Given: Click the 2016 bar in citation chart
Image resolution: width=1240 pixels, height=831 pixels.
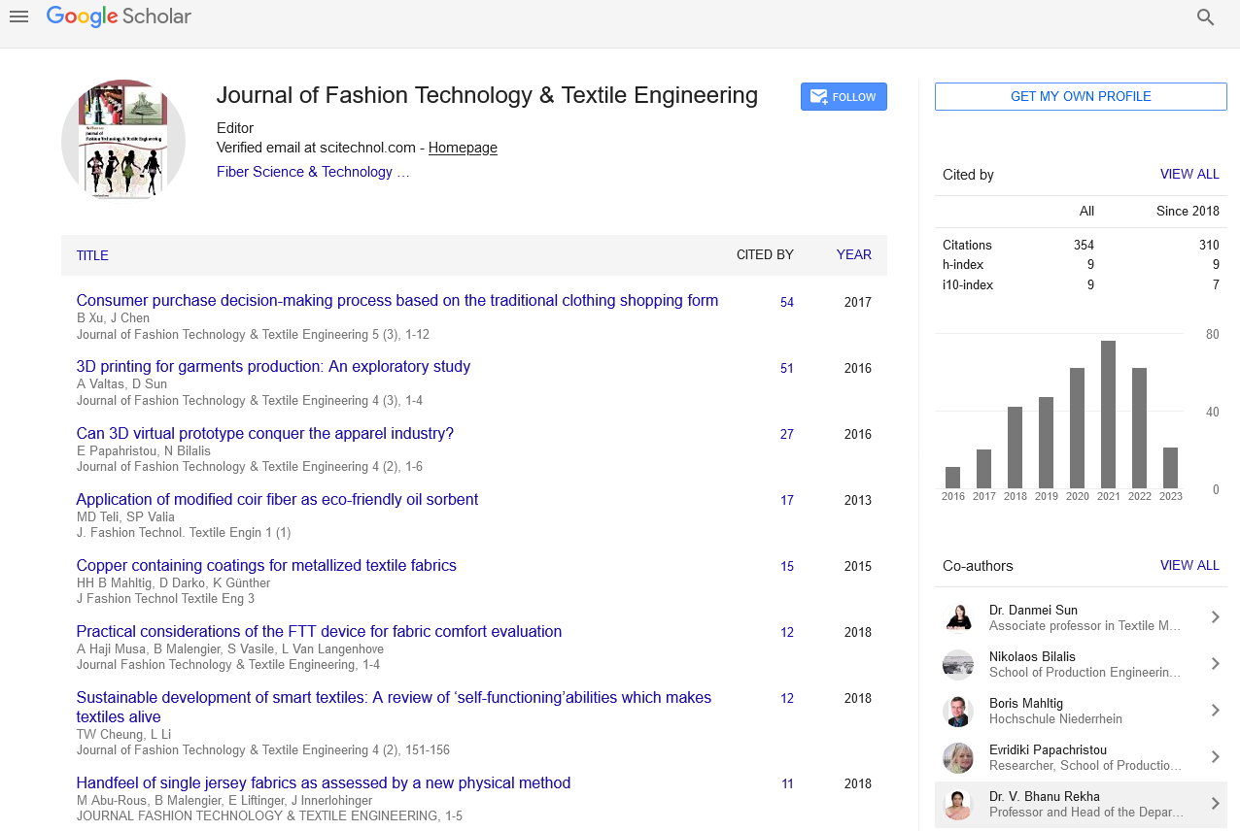Looking at the screenshot, I should coord(952,478).
